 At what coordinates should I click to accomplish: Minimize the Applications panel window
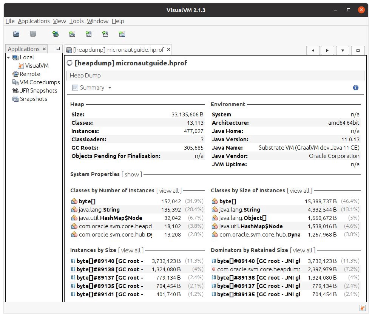(x=57, y=49)
